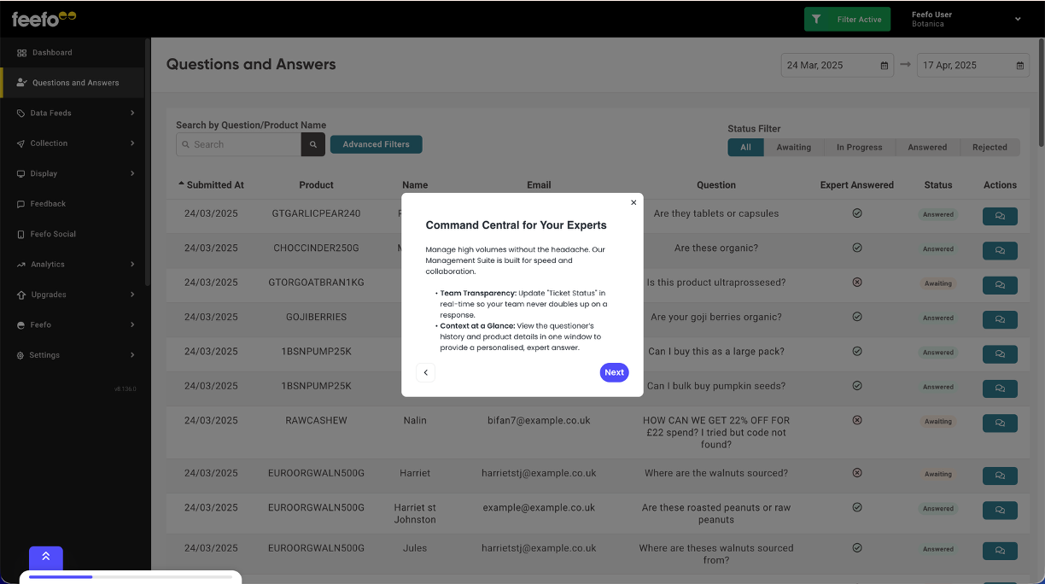Open reply for the GTGARLICPEAR240 question

[x=999, y=217]
